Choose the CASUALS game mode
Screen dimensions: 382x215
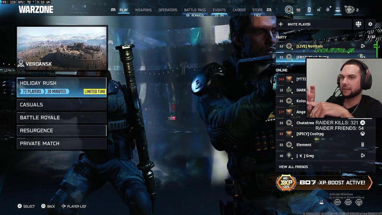pyautogui.click(x=61, y=105)
